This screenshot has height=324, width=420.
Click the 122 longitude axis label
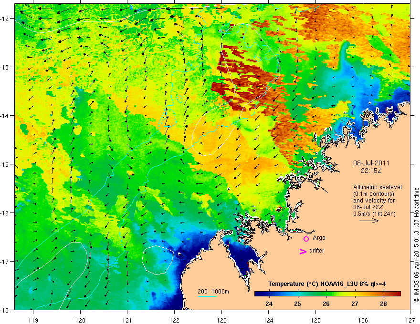point(174,320)
